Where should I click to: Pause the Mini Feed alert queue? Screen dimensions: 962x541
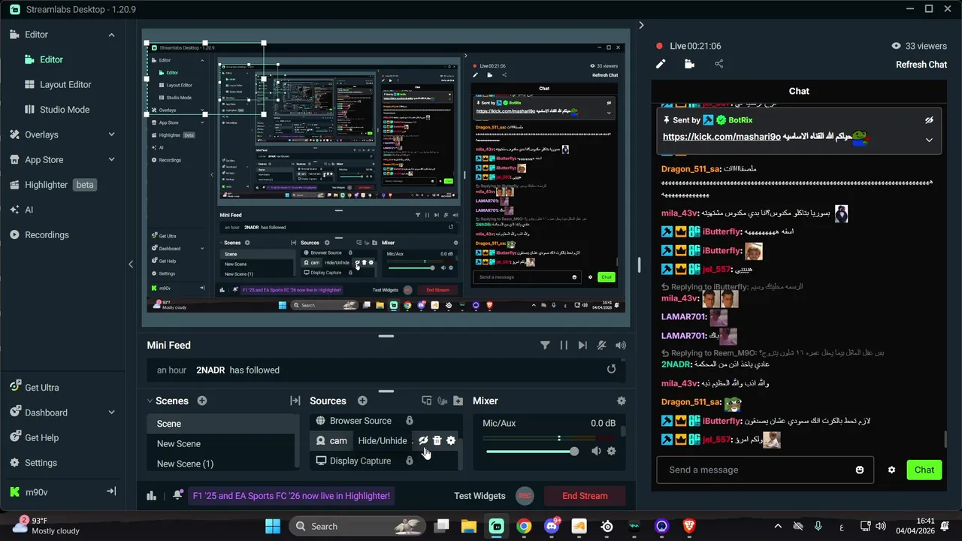point(564,345)
